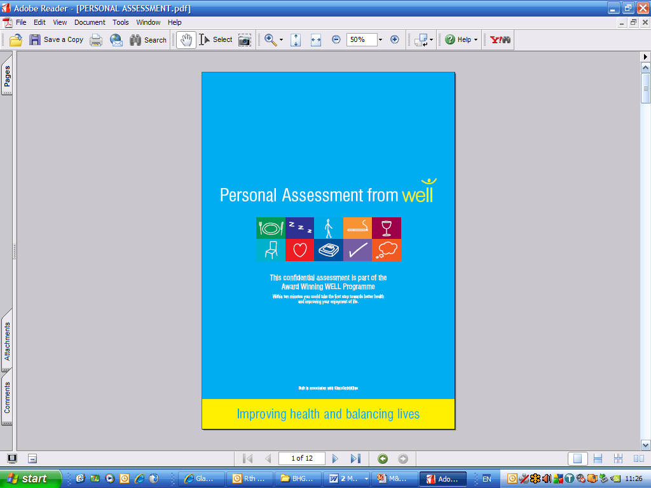
Task: Open the File menu
Action: click(x=21, y=22)
